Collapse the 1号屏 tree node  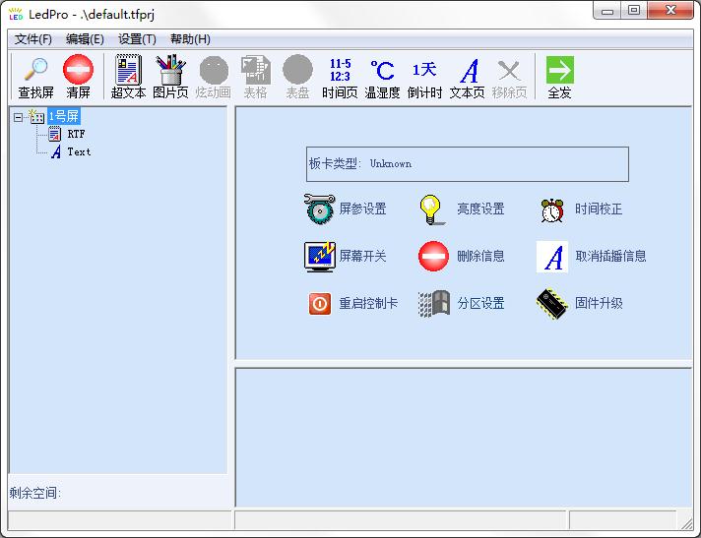point(18,116)
